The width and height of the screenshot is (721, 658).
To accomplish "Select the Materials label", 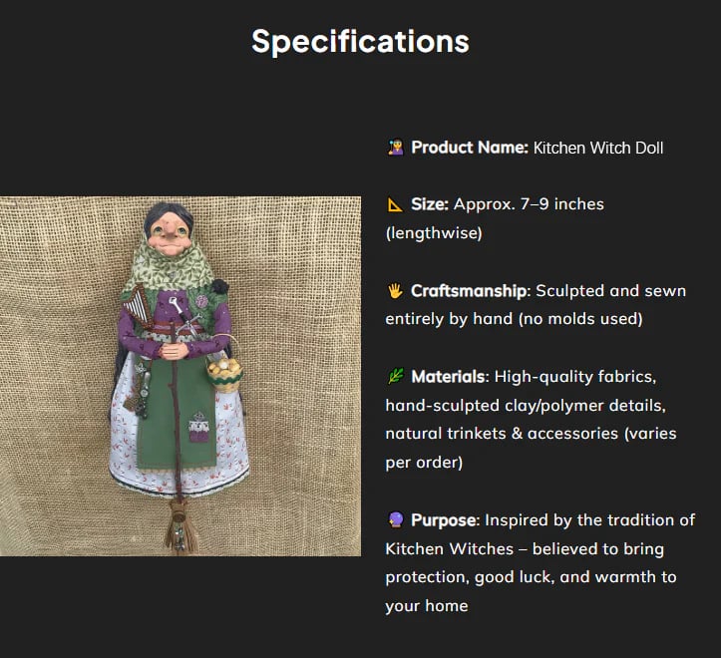I will click(448, 378).
